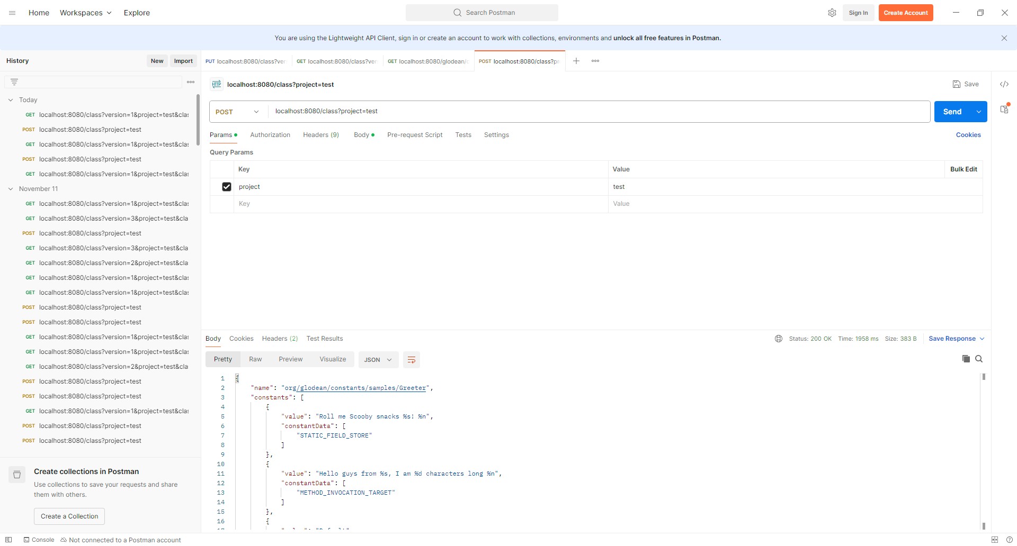
Task: Open the POST method dropdown
Action: pyautogui.click(x=236, y=112)
